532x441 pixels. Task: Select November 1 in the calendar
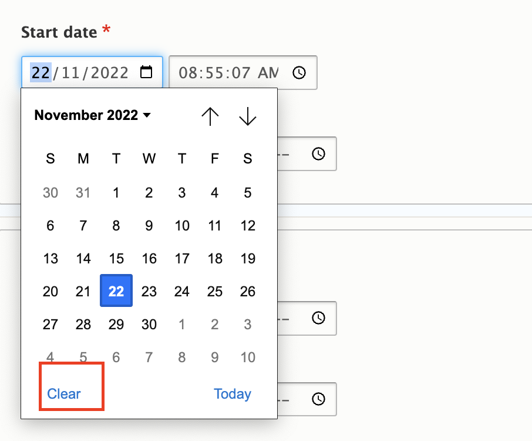point(116,192)
